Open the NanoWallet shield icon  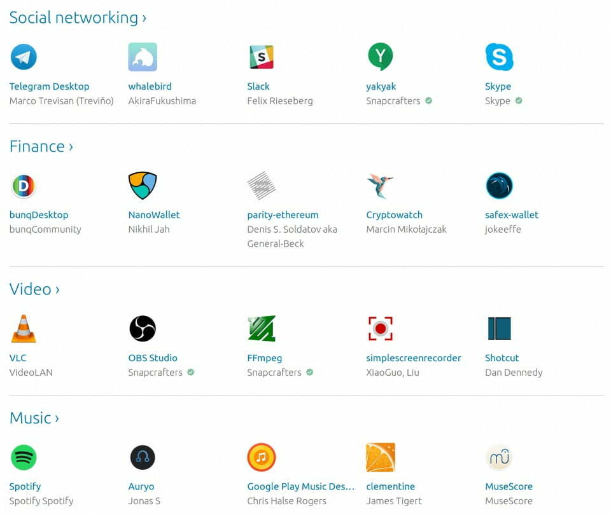[143, 185]
